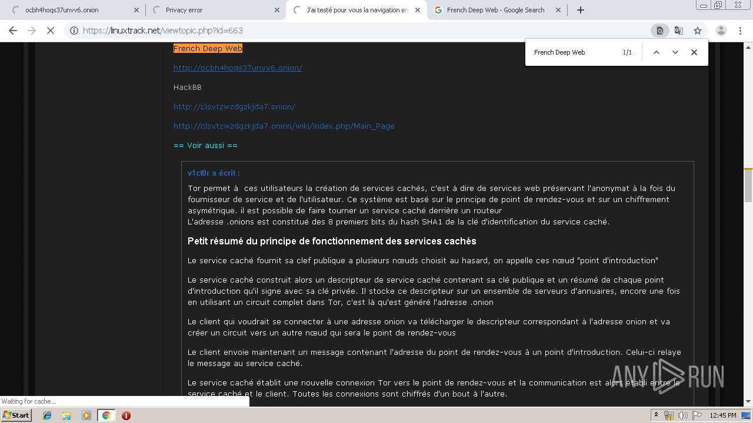Click the find bar text field
Viewport: 753px width, 423px height.
coord(574,52)
